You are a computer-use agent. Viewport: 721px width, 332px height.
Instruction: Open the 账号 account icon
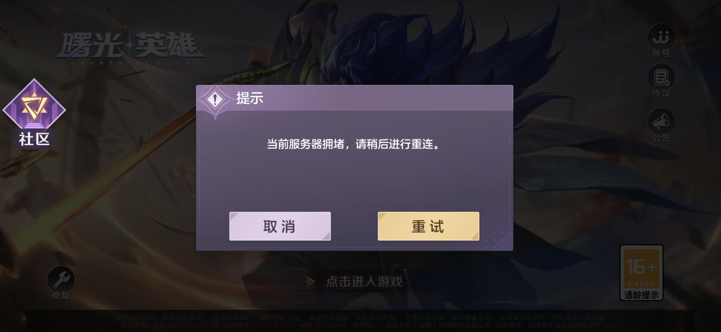661,37
